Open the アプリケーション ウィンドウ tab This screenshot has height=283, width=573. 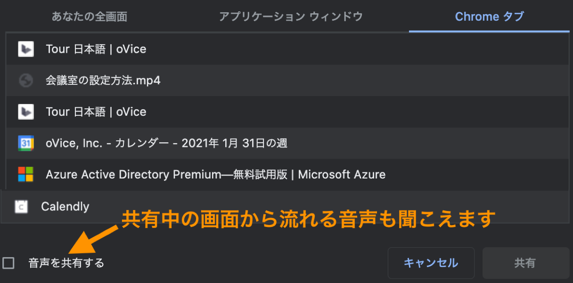pyautogui.click(x=291, y=17)
